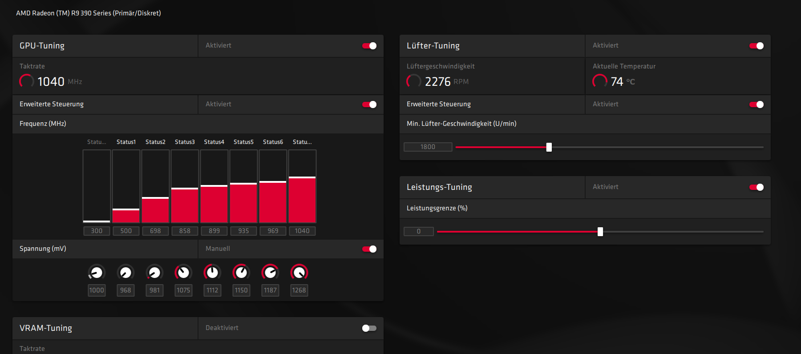Screen dimensions: 801x354
Task: Click the voltage knob above 1112
Action: [212, 273]
